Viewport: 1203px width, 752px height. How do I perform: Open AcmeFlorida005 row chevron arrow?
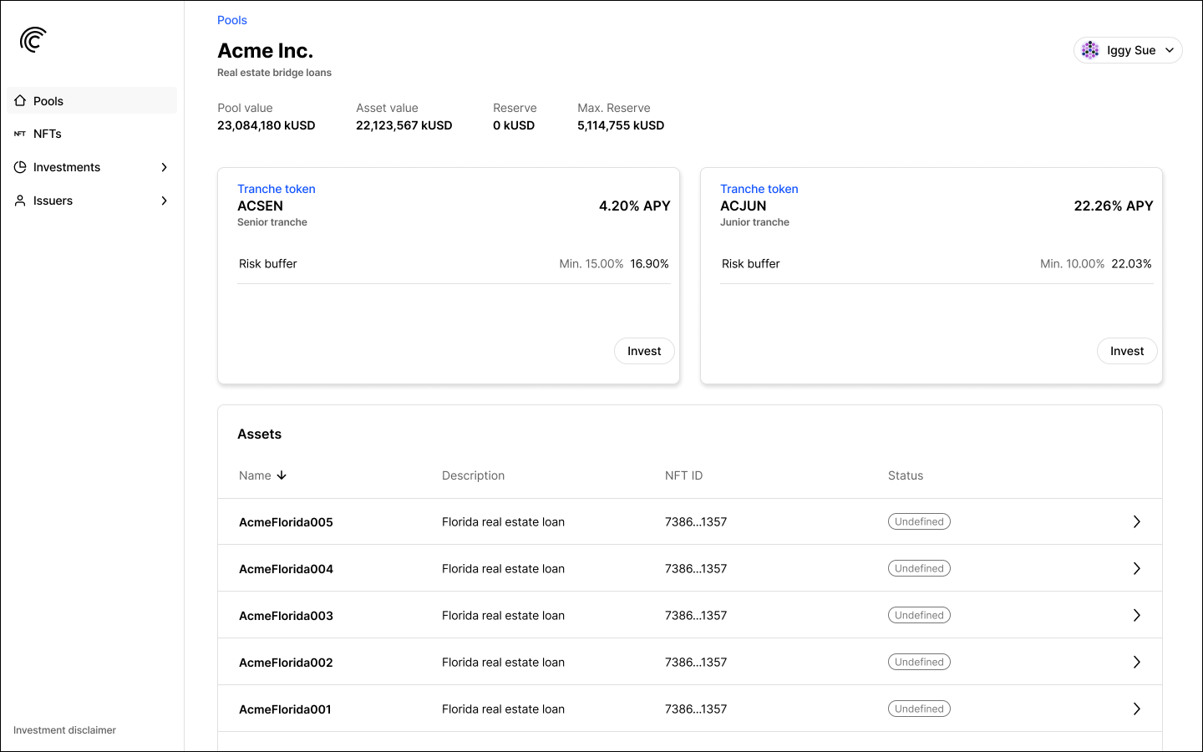[x=1136, y=521]
